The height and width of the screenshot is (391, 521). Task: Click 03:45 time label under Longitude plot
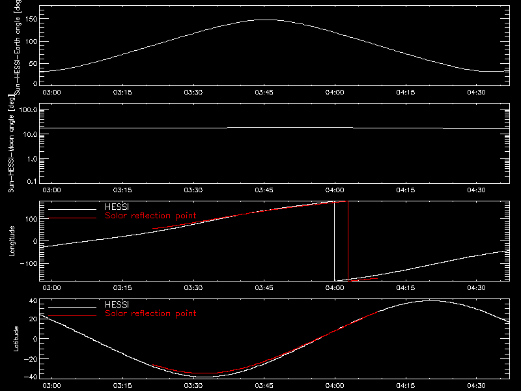pyautogui.click(x=264, y=288)
